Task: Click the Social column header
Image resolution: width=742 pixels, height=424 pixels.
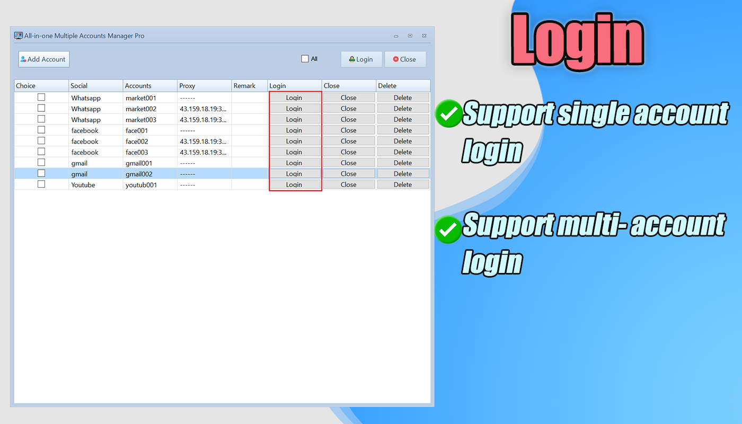Action: tap(95, 85)
